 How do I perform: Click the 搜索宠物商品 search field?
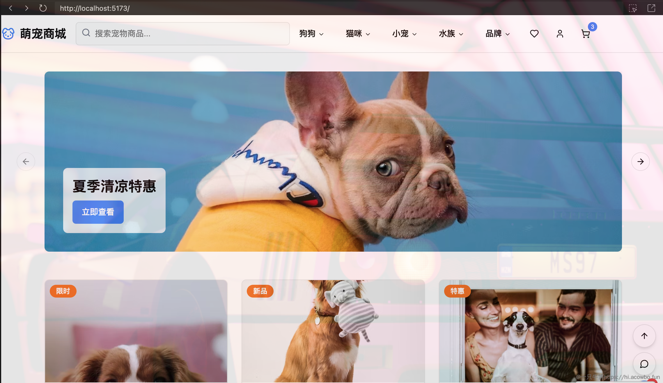point(182,34)
